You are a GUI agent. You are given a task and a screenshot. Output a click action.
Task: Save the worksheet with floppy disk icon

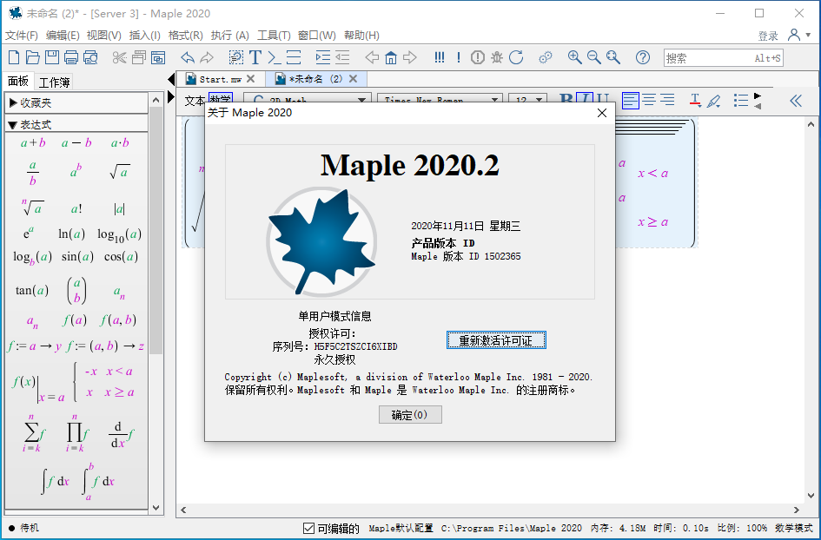pos(52,57)
